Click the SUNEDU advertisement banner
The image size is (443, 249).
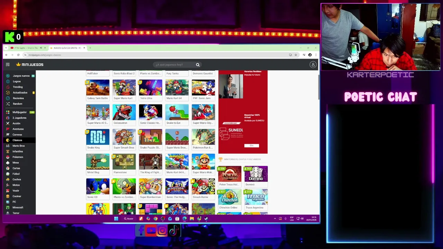(x=243, y=112)
